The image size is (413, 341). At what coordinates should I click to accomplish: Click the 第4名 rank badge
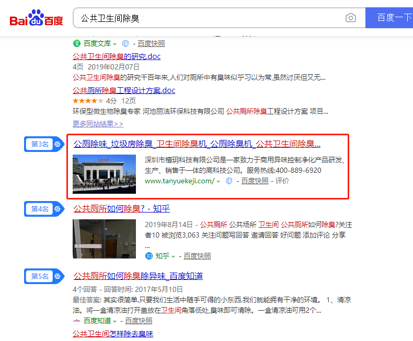click(x=44, y=209)
